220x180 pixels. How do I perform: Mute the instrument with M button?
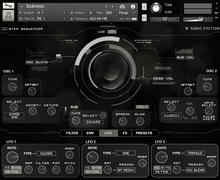point(144,18)
